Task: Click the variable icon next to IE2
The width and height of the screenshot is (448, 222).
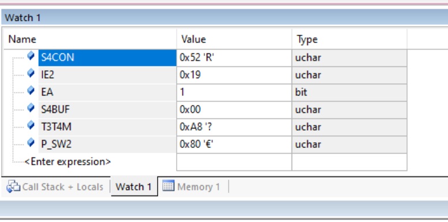Action: point(31,73)
